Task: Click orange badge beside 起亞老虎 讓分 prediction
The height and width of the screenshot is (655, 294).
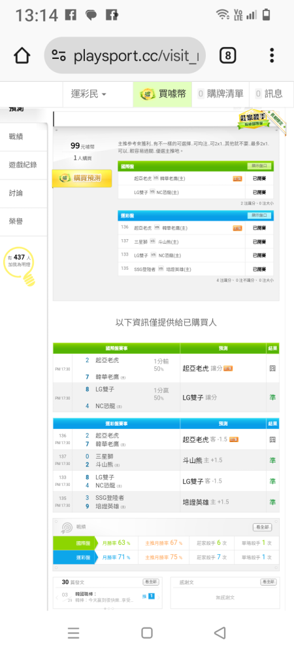Action: [x=228, y=368]
